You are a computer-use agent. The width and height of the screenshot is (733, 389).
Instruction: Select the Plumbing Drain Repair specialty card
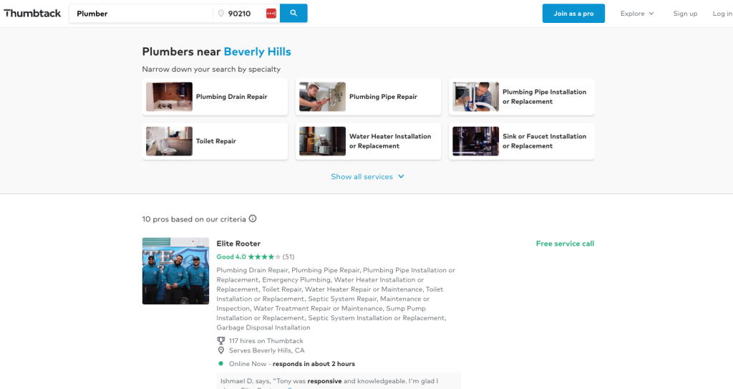[x=215, y=97]
